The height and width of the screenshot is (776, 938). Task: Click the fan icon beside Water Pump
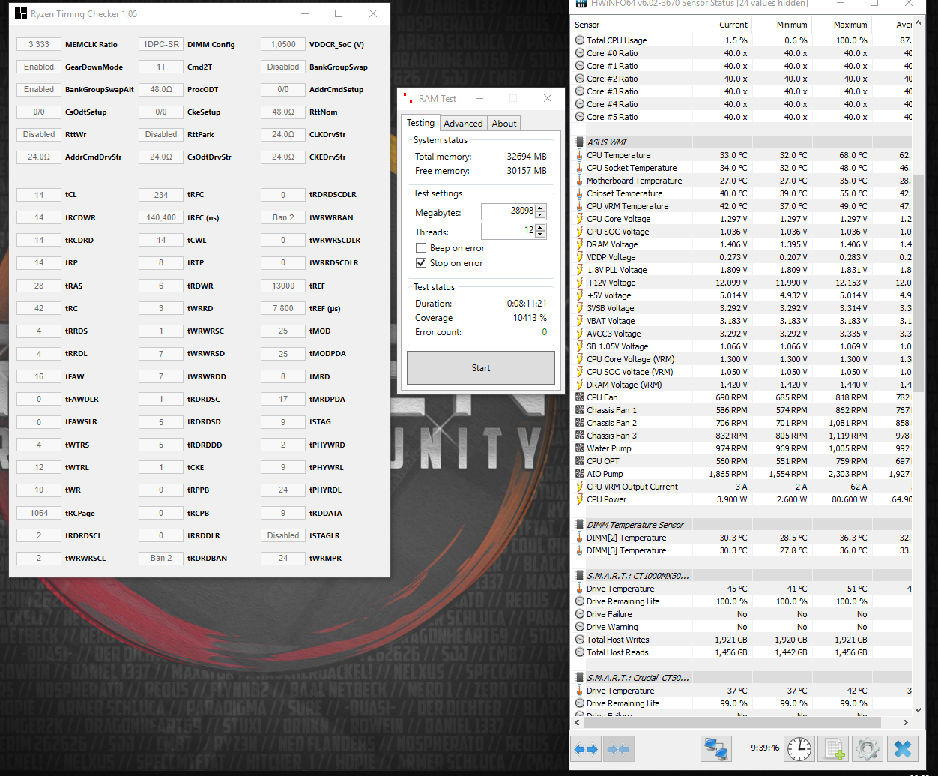click(x=580, y=448)
